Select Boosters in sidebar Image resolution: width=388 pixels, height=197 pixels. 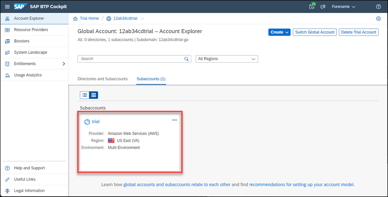[34, 41]
